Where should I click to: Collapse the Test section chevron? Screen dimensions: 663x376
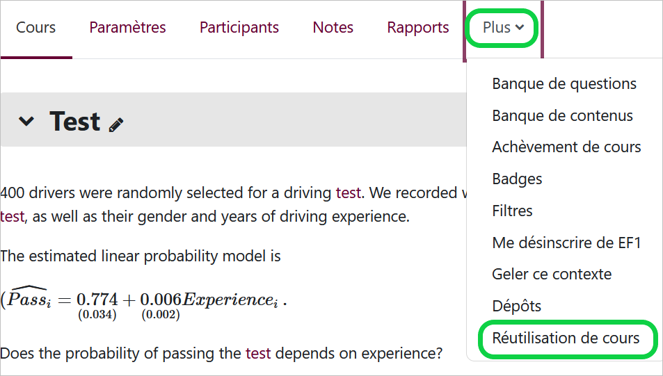tap(26, 121)
